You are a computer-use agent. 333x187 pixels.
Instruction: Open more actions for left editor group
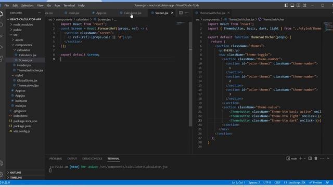[x=187, y=12]
